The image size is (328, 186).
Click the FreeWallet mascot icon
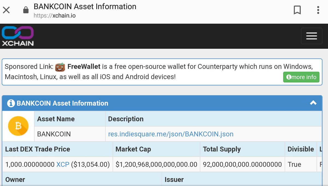coord(60,67)
